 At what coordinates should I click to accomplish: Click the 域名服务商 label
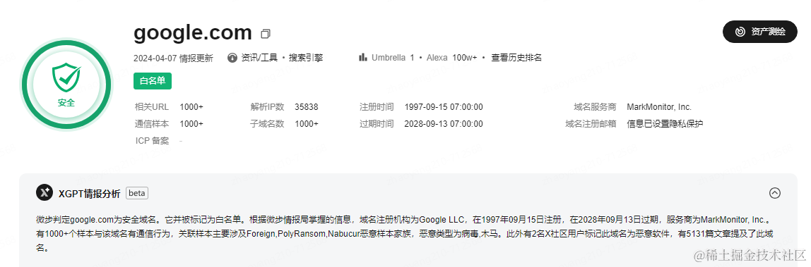coord(596,107)
